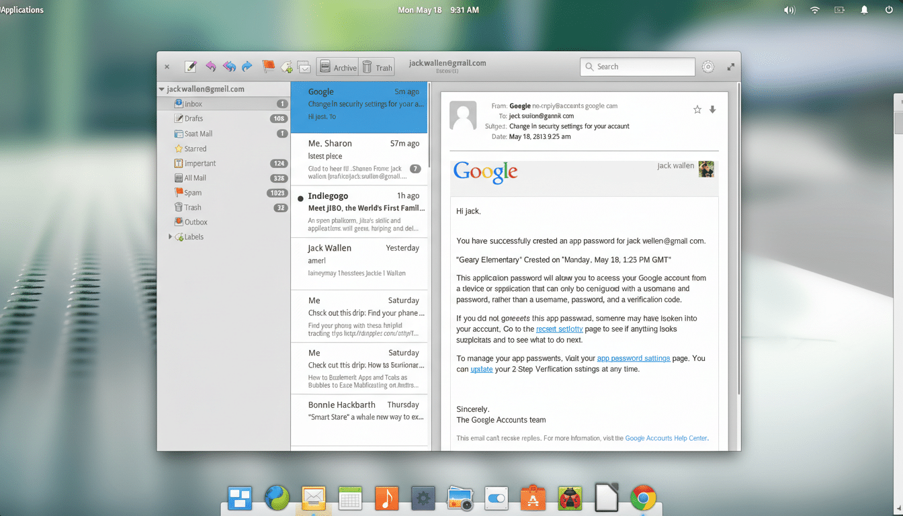The image size is (903, 516).
Task: Expand the Labels section
Action: 170,236
